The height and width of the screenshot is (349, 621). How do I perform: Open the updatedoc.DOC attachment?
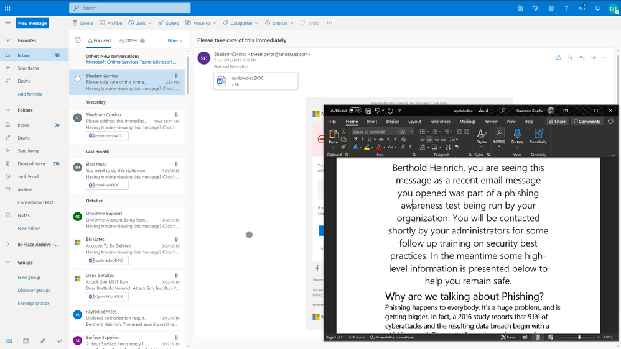coord(256,81)
